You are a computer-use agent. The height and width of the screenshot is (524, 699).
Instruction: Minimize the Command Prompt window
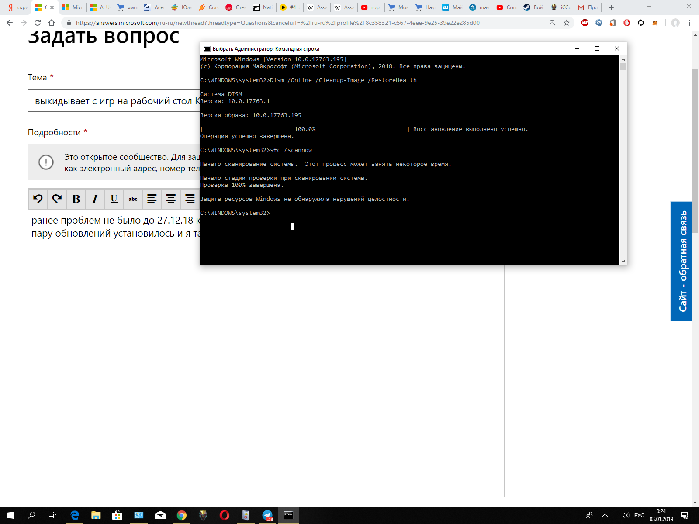[x=577, y=48]
